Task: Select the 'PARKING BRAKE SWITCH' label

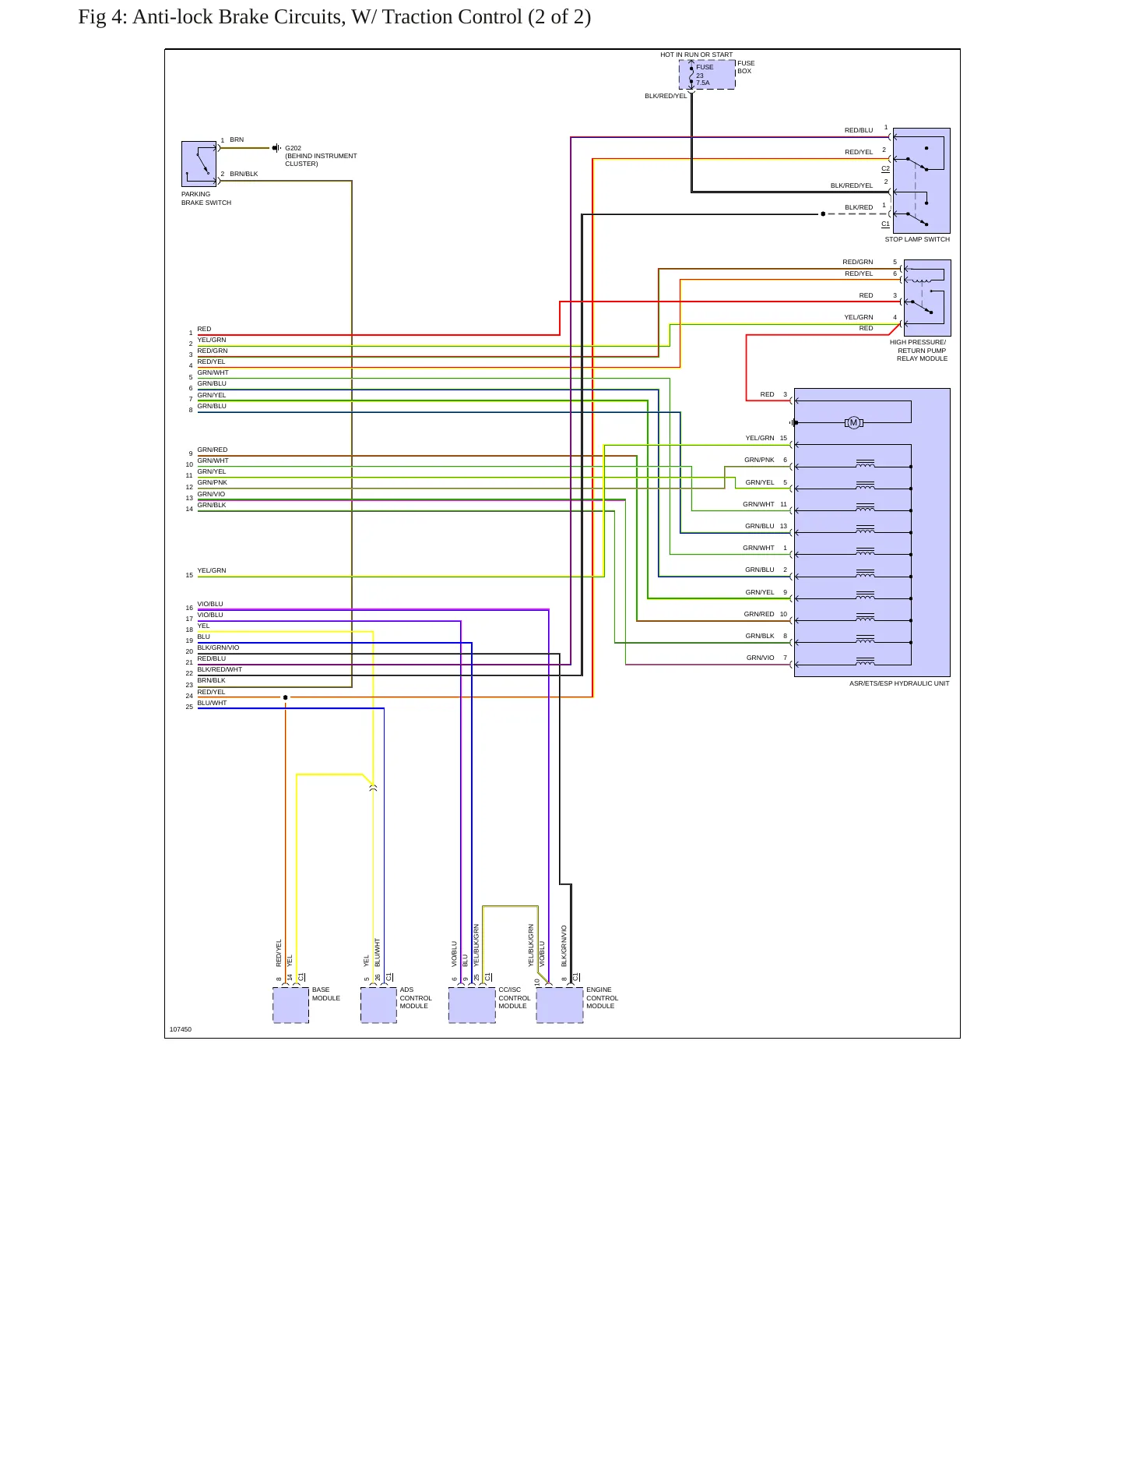Action: (x=206, y=199)
